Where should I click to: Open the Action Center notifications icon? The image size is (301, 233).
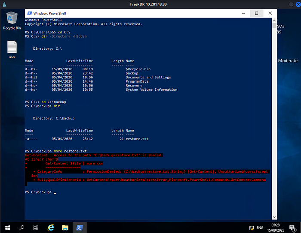[292, 228]
